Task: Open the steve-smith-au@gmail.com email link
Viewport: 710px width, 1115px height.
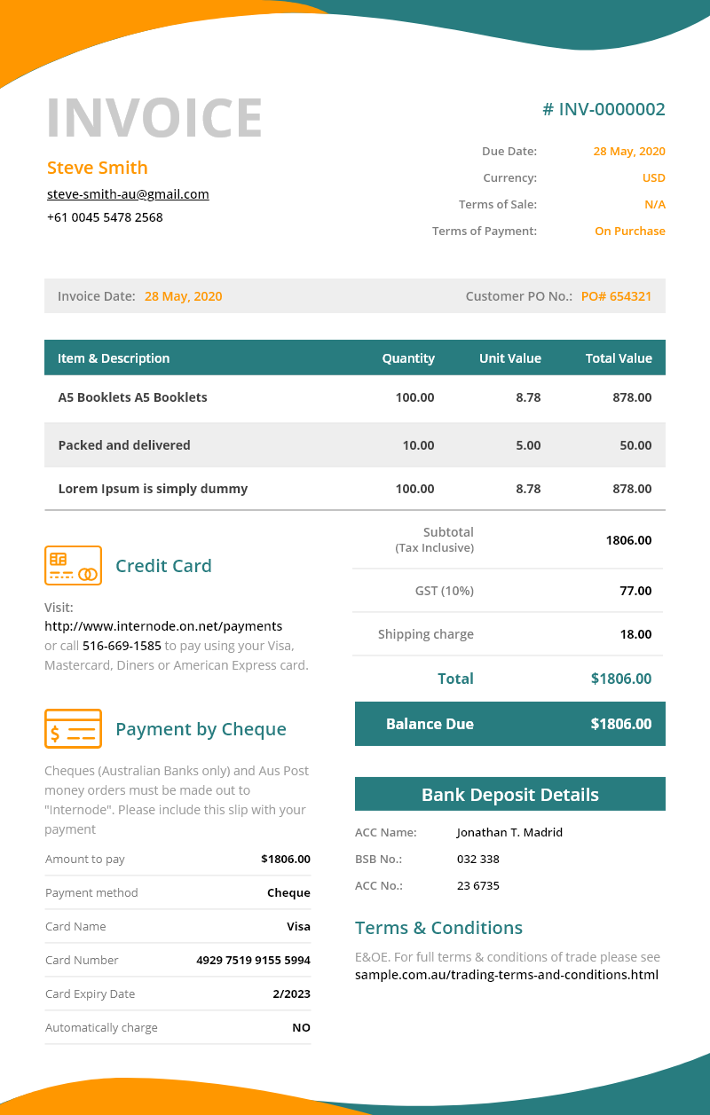Action: 128,194
